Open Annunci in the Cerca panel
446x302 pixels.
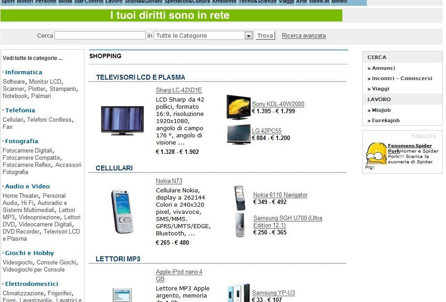(x=383, y=68)
